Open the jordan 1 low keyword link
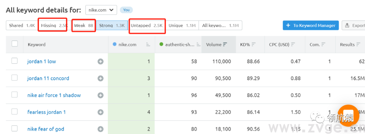The image size is (365, 134). 42,62
